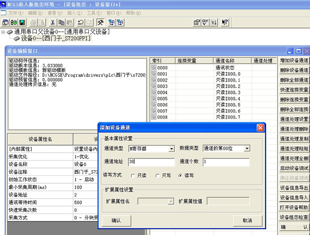Click the 设备信息导出 button
The image size is (310, 235).
(x=294, y=188)
